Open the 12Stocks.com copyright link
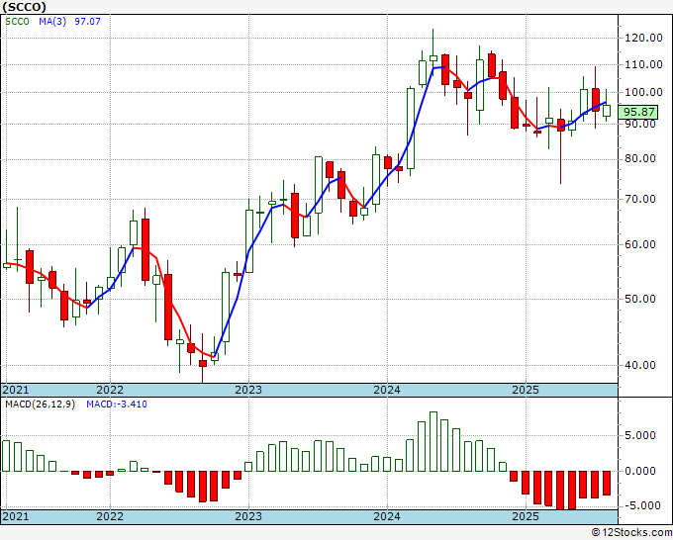The image size is (673, 540). coord(631,533)
